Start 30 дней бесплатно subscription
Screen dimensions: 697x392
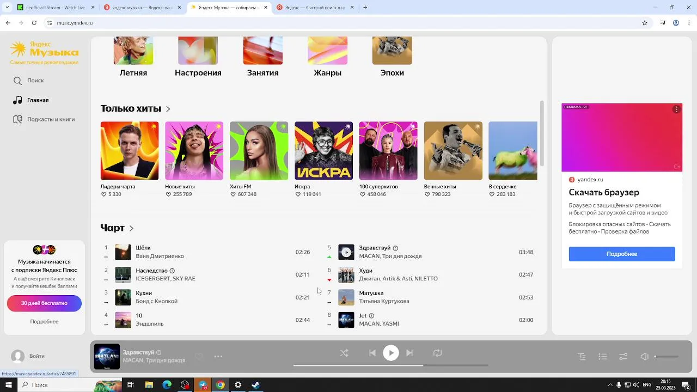pyautogui.click(x=44, y=303)
